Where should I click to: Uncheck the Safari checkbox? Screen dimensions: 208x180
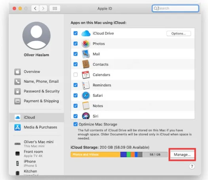(76, 95)
